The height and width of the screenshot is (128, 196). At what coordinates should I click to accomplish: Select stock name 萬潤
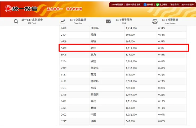click(93, 75)
